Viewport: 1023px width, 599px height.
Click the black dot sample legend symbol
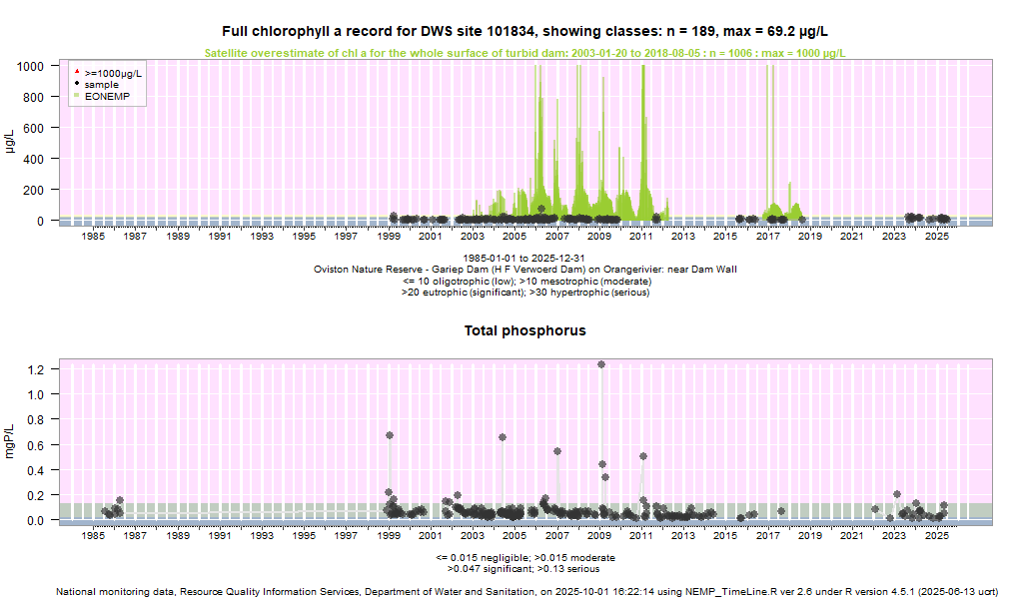76,85
